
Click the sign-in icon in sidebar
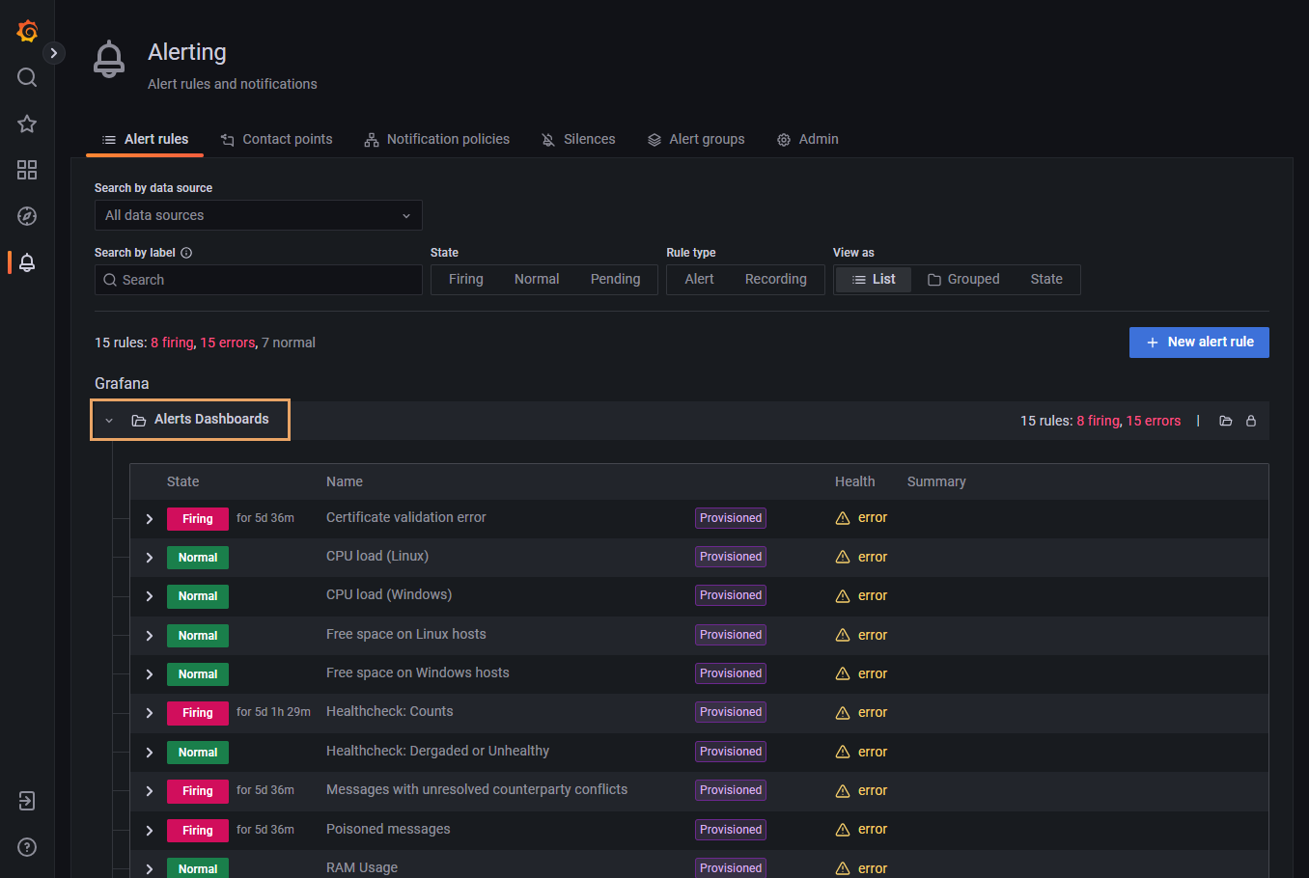coord(27,801)
